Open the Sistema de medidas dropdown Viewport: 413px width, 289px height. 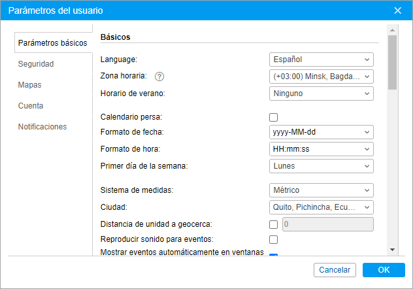point(321,190)
